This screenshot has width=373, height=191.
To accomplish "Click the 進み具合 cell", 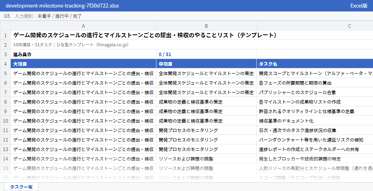I will point(83,54).
